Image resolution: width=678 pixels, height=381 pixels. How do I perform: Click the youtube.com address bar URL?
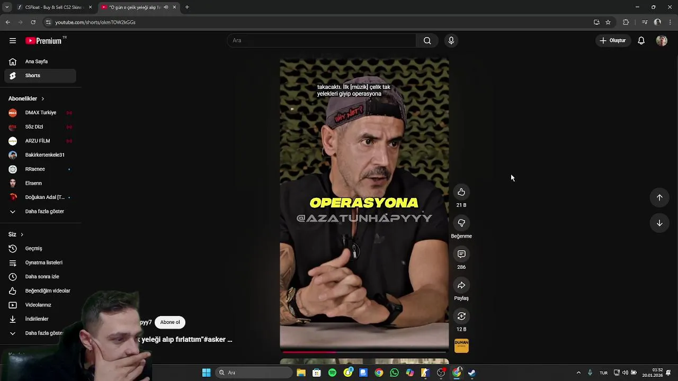95,22
